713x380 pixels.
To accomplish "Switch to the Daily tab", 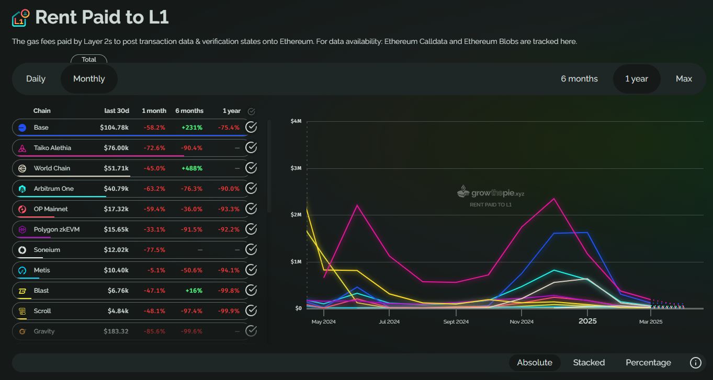I will pyautogui.click(x=36, y=78).
